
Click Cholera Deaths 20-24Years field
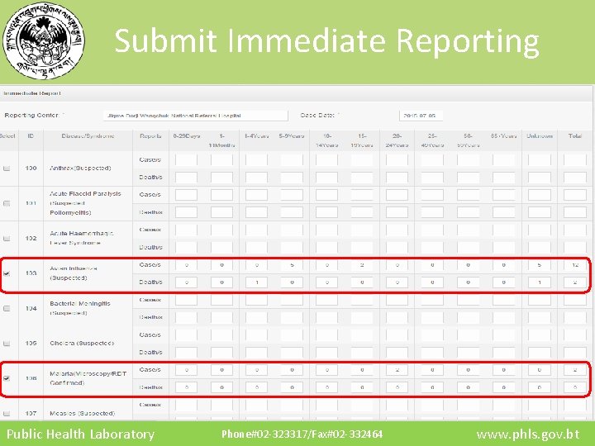point(397,353)
